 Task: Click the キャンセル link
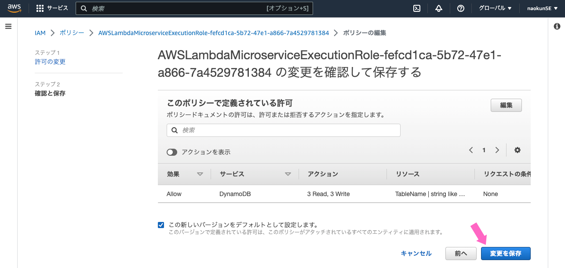[416, 254]
